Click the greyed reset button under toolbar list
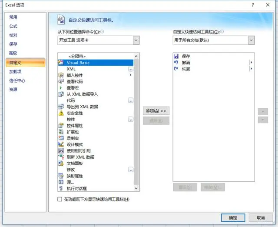Image resolution: width=278 pixels, height=227 pixels. [185, 187]
